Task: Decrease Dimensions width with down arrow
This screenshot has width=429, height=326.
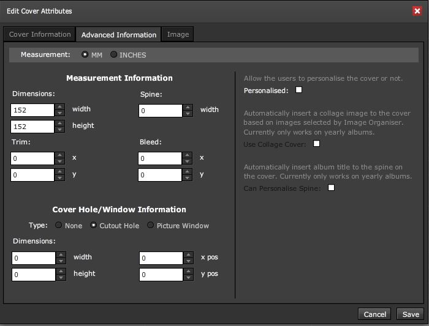Action: [x=59, y=113]
